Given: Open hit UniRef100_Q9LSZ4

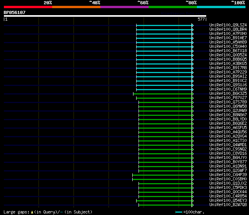Looking at the screenshot, I should [228, 25].
